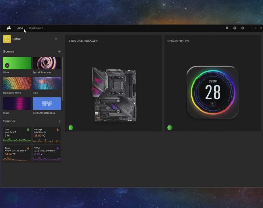Add a new sensor with plus icon

tap(59, 121)
